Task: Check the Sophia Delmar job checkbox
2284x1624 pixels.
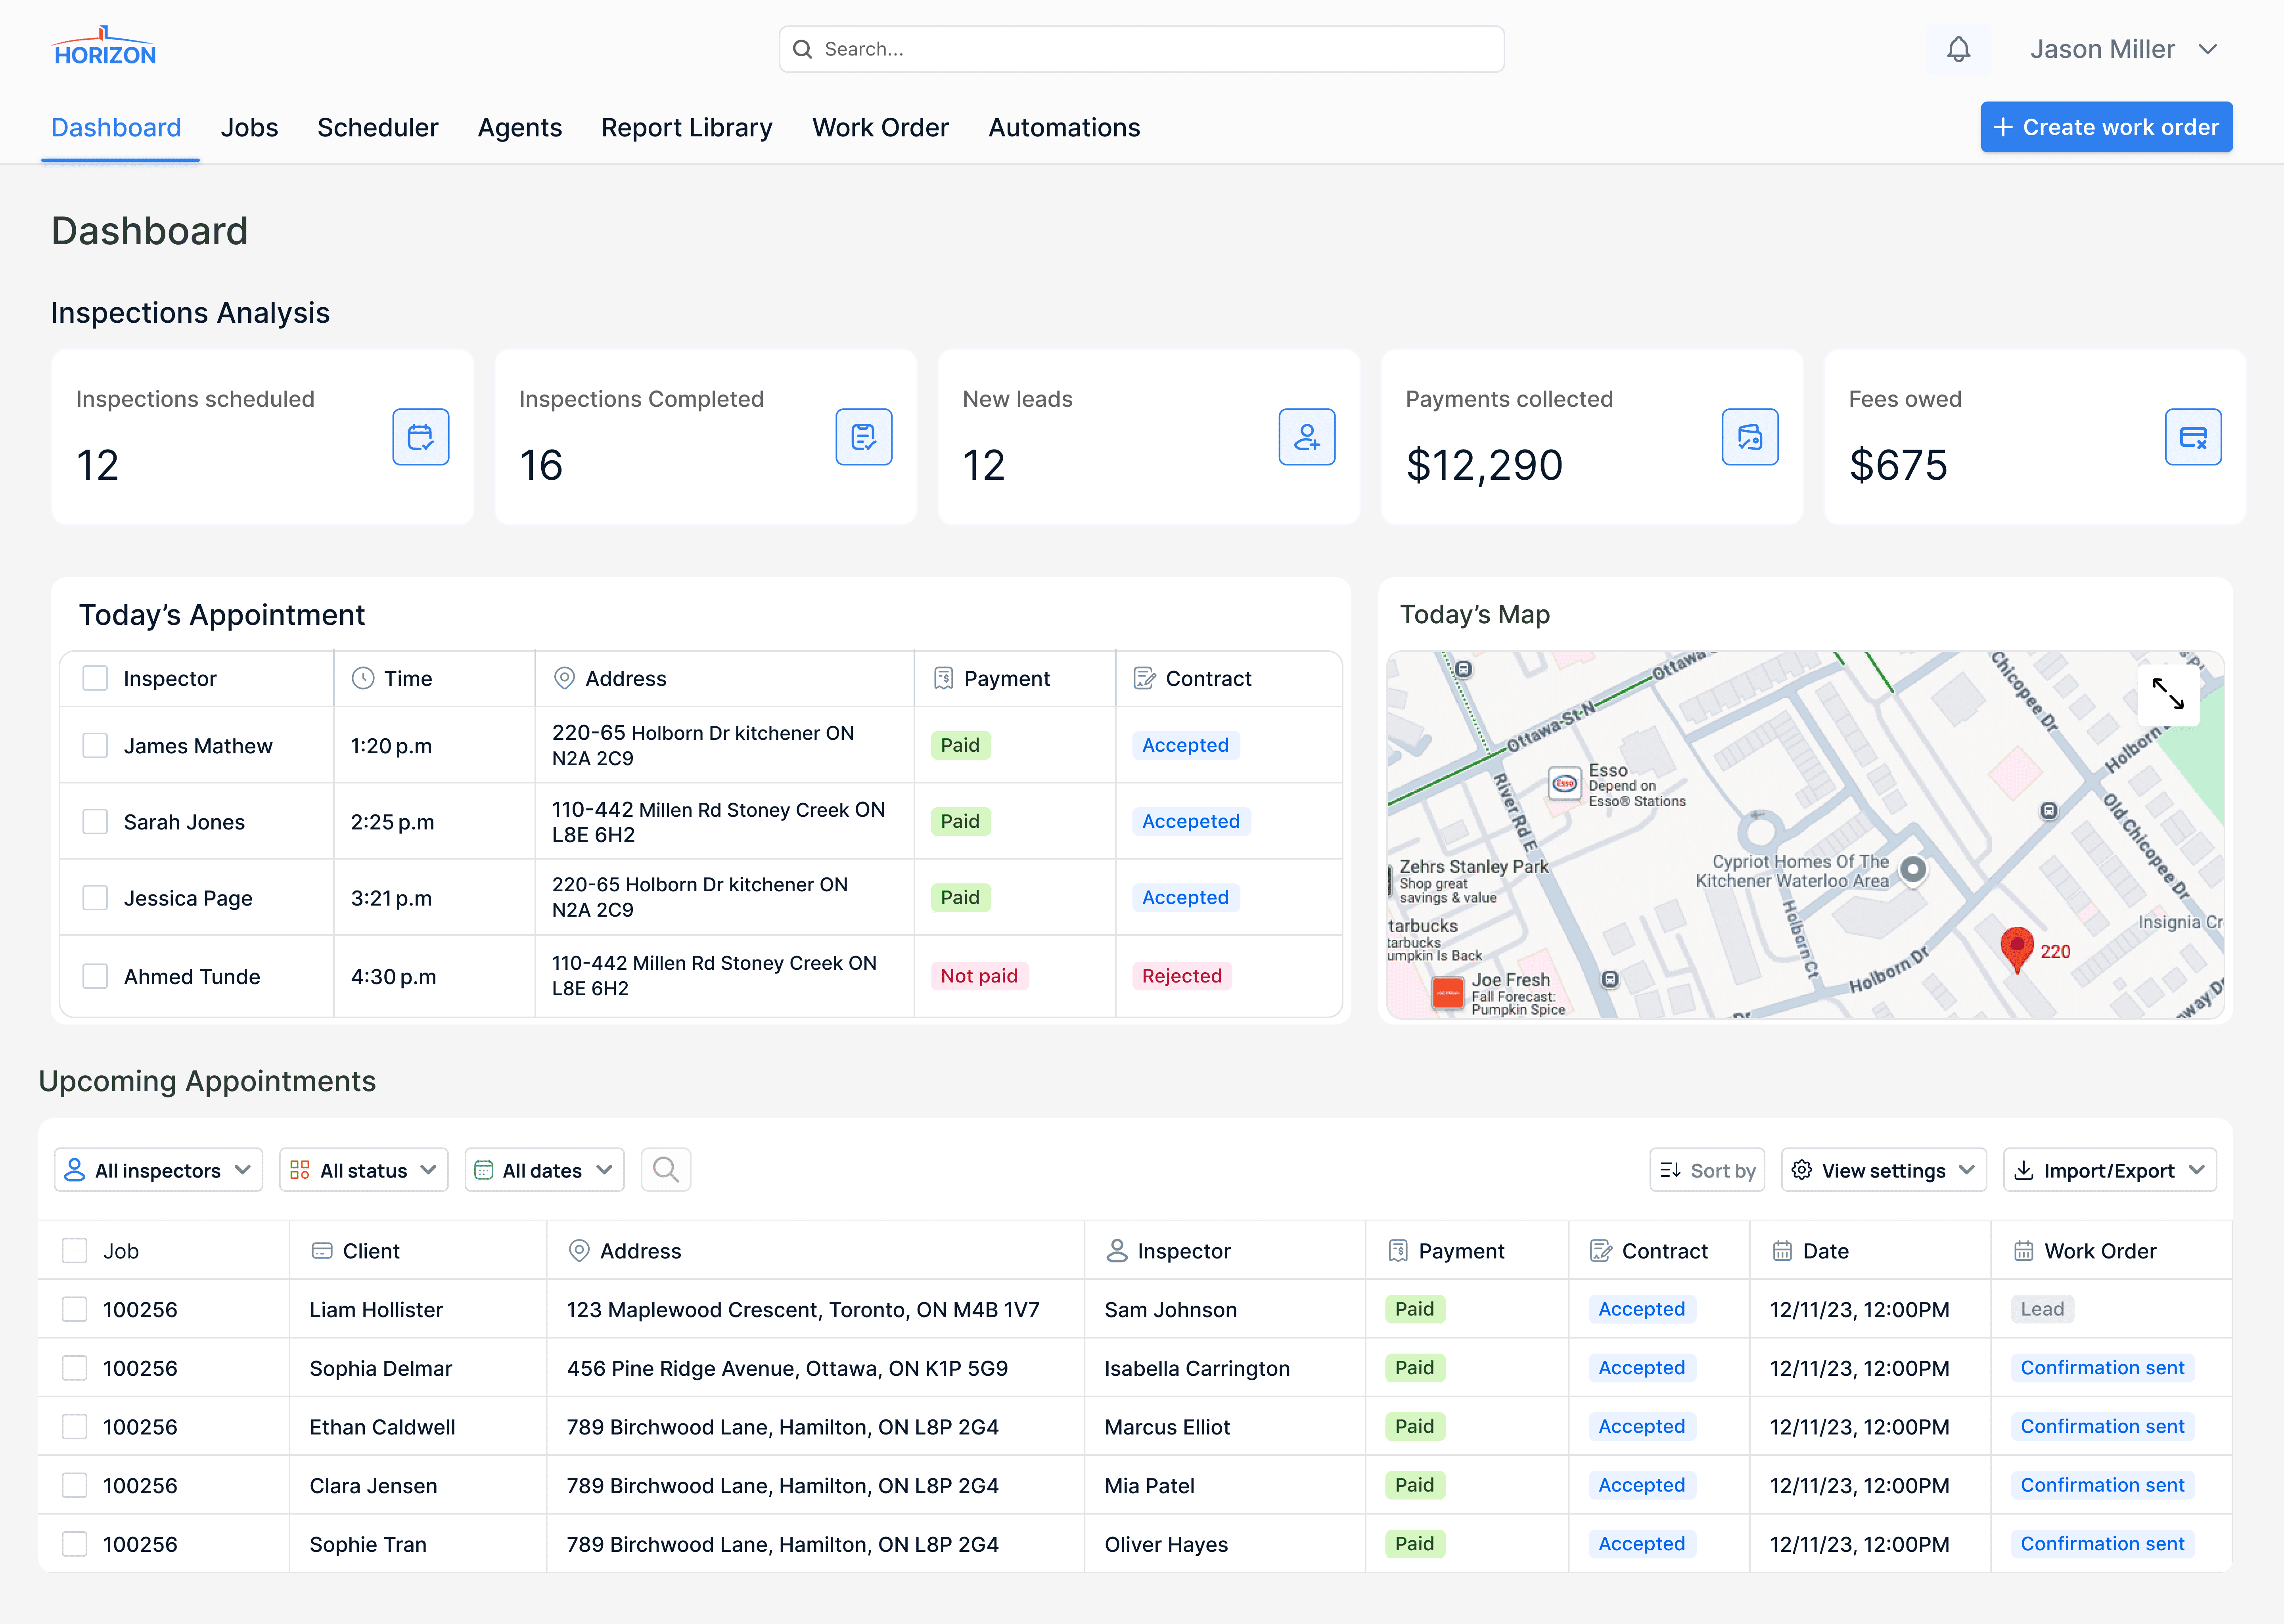Action: click(x=75, y=1367)
